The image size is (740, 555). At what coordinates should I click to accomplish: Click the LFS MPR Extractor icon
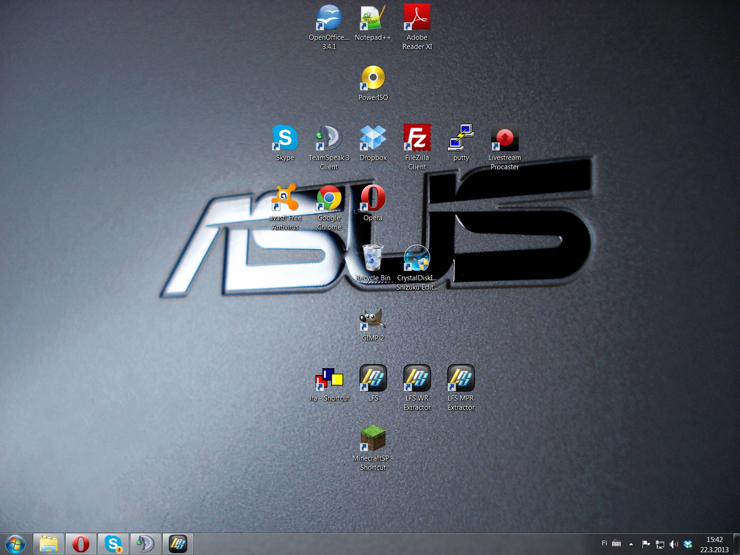pos(461,388)
